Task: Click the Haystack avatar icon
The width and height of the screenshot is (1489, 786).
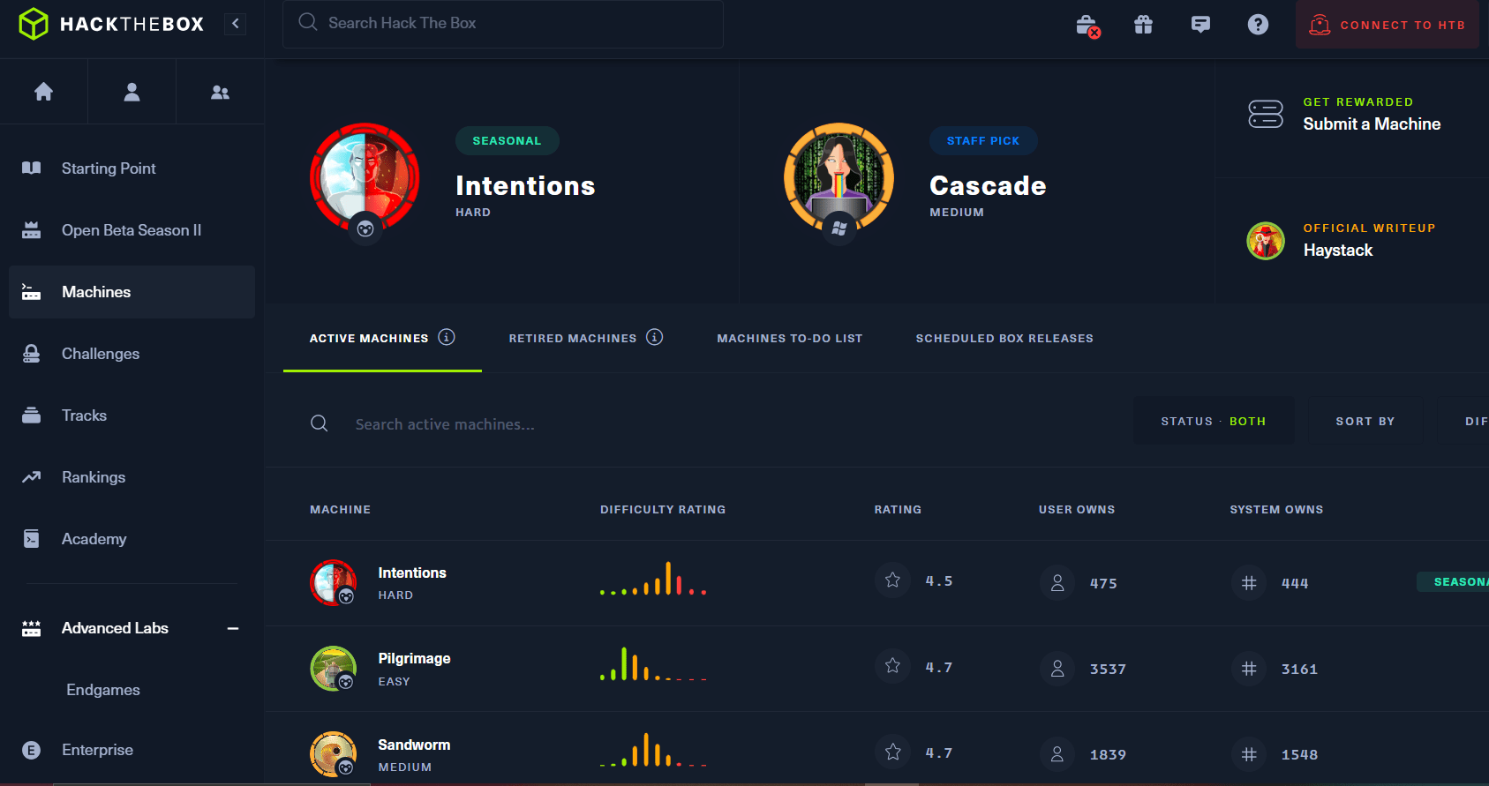Action: click(1266, 241)
